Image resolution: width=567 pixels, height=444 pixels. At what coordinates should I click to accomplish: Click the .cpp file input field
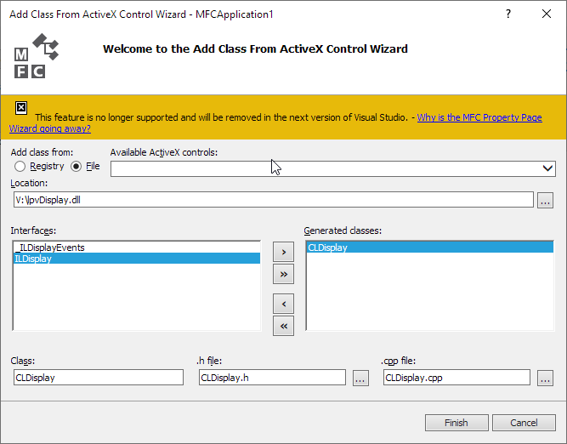(456, 378)
